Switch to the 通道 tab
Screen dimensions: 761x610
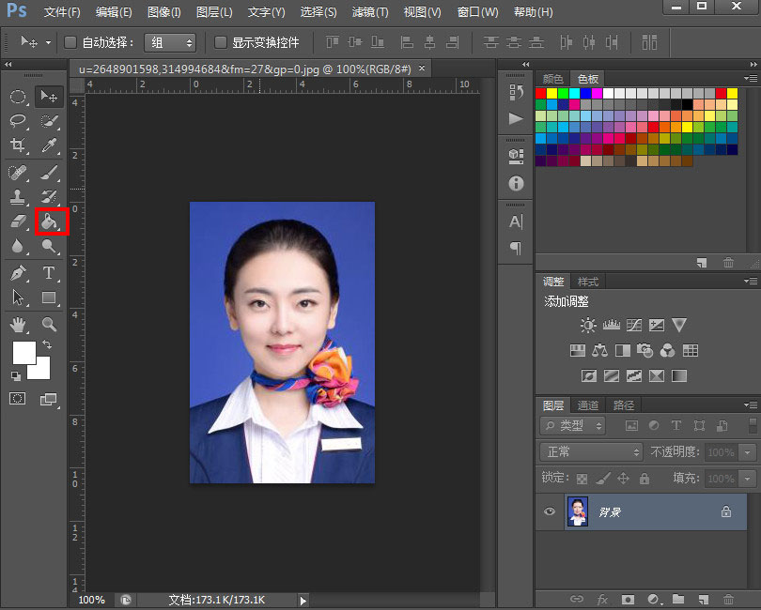(x=588, y=405)
